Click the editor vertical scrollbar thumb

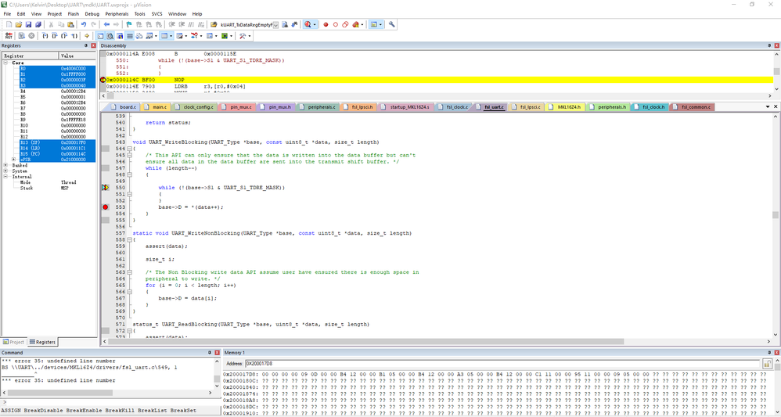(x=776, y=214)
